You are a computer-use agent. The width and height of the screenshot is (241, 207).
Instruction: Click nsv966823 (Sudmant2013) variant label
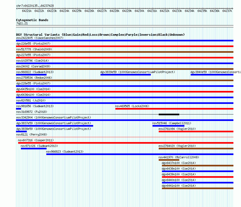pos(65,152)
